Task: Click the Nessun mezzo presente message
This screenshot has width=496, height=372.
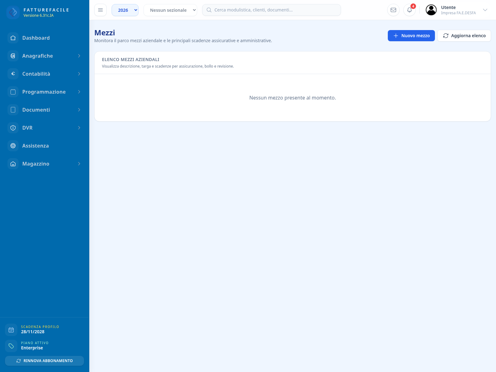Action: tap(293, 98)
